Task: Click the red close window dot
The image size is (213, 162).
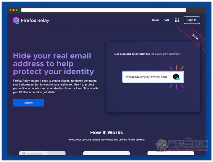Action: [10, 10]
